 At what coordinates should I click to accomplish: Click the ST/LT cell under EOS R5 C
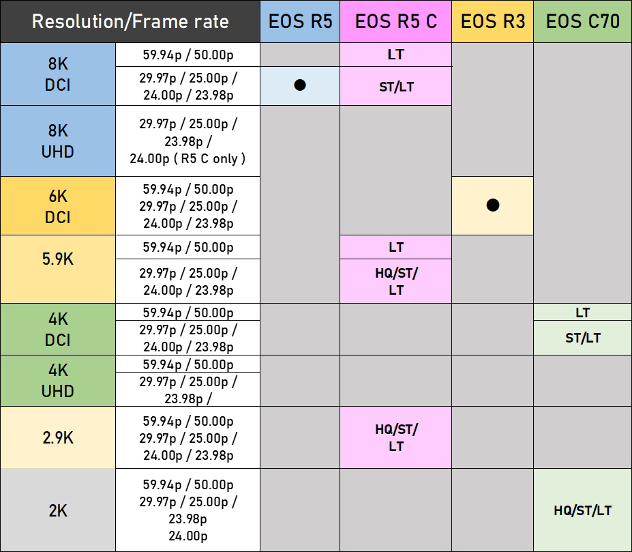(x=395, y=87)
